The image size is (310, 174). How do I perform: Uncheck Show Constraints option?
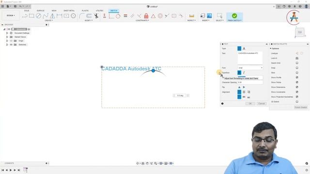[297, 92]
